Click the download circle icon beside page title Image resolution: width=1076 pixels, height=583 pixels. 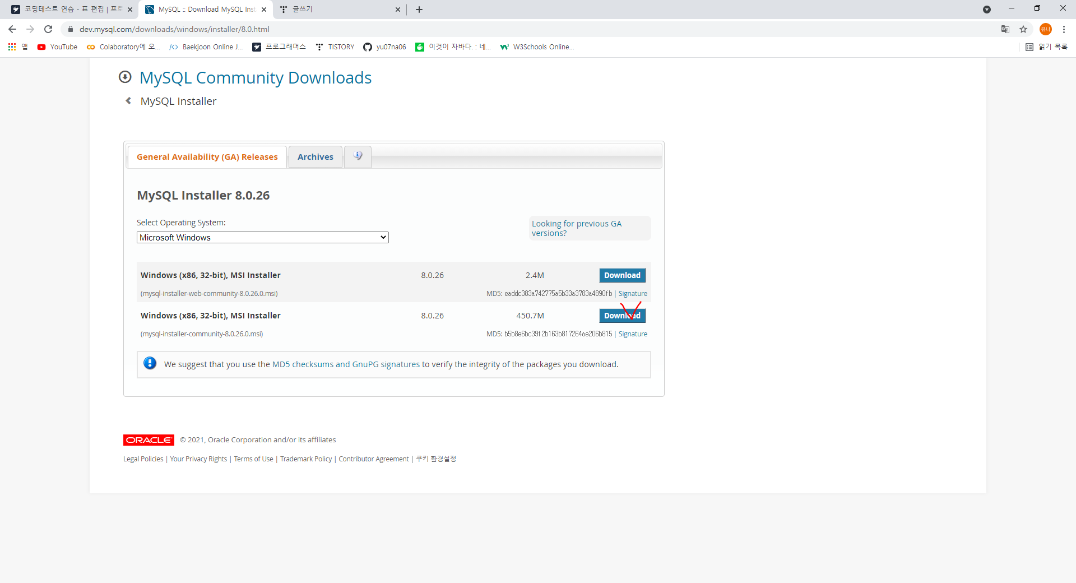125,77
